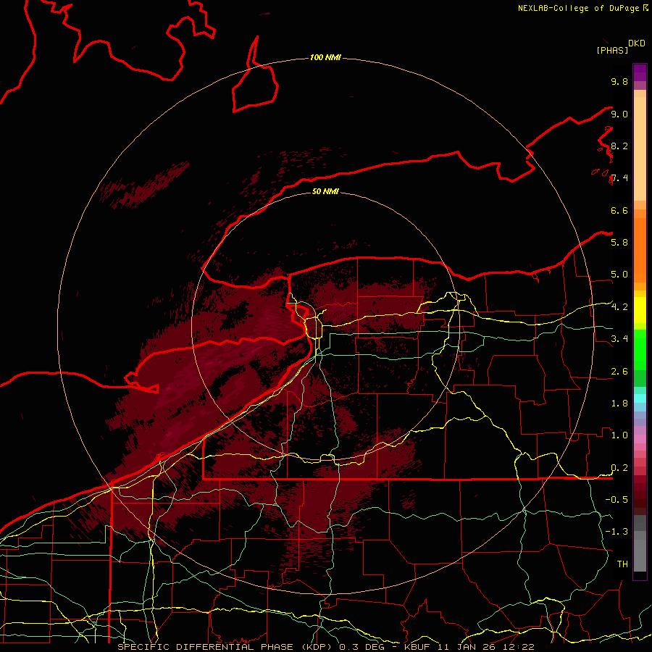Click the 6.6 color scale value

pos(619,210)
